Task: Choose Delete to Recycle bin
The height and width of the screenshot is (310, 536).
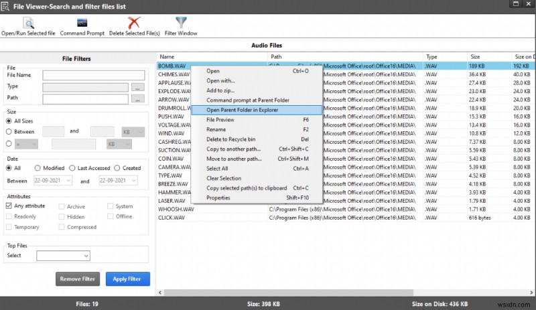Action: pos(257,139)
